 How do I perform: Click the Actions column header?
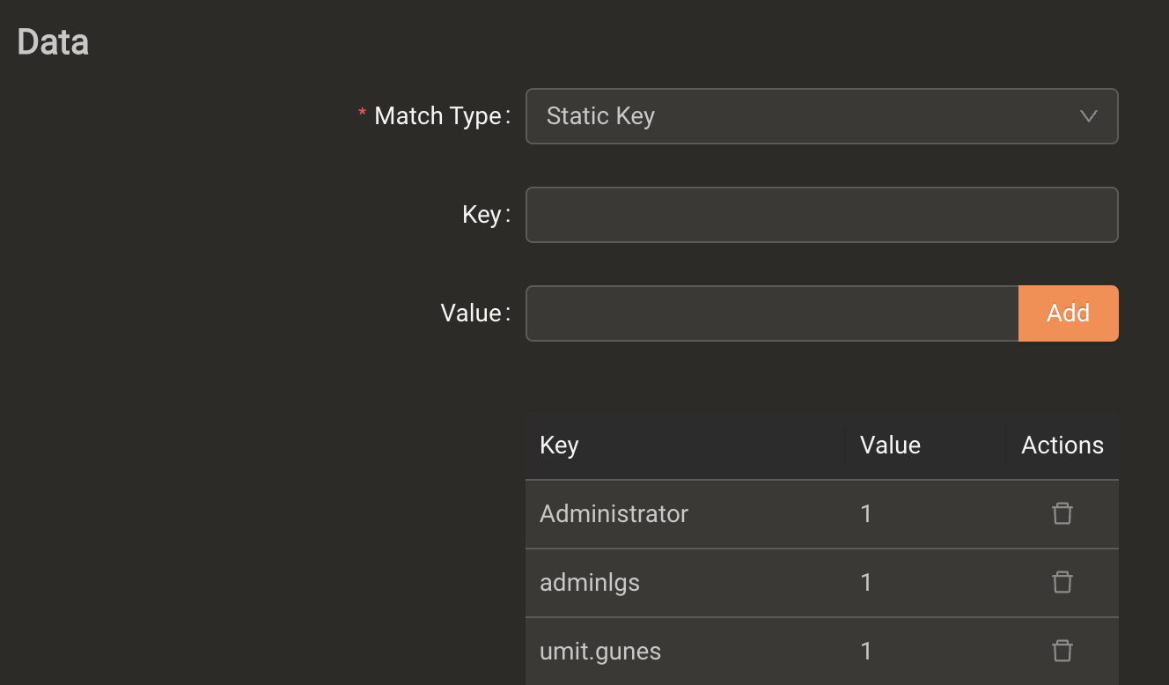tap(1062, 446)
